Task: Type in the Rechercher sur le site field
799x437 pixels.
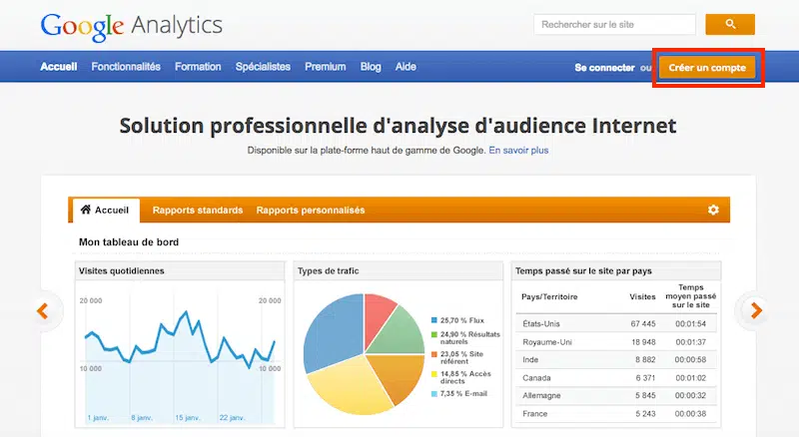Action: [x=614, y=24]
